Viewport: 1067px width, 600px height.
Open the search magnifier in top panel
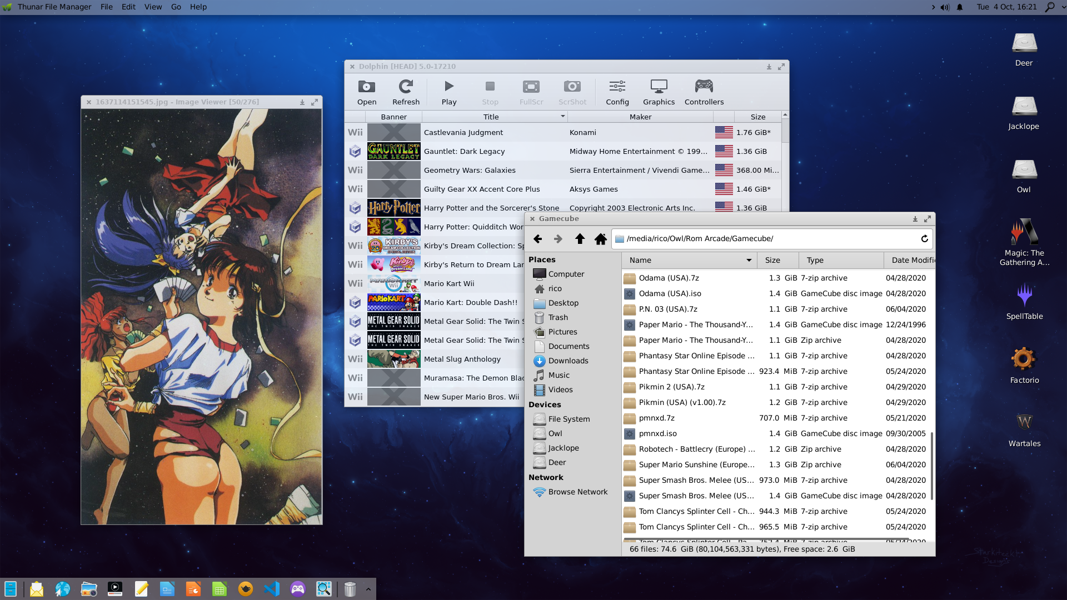[1050, 7]
